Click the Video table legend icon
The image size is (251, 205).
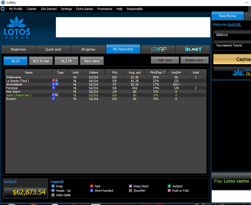(x=53, y=195)
